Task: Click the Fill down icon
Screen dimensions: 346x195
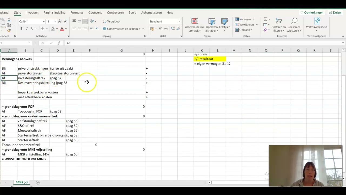Action: coord(265,25)
